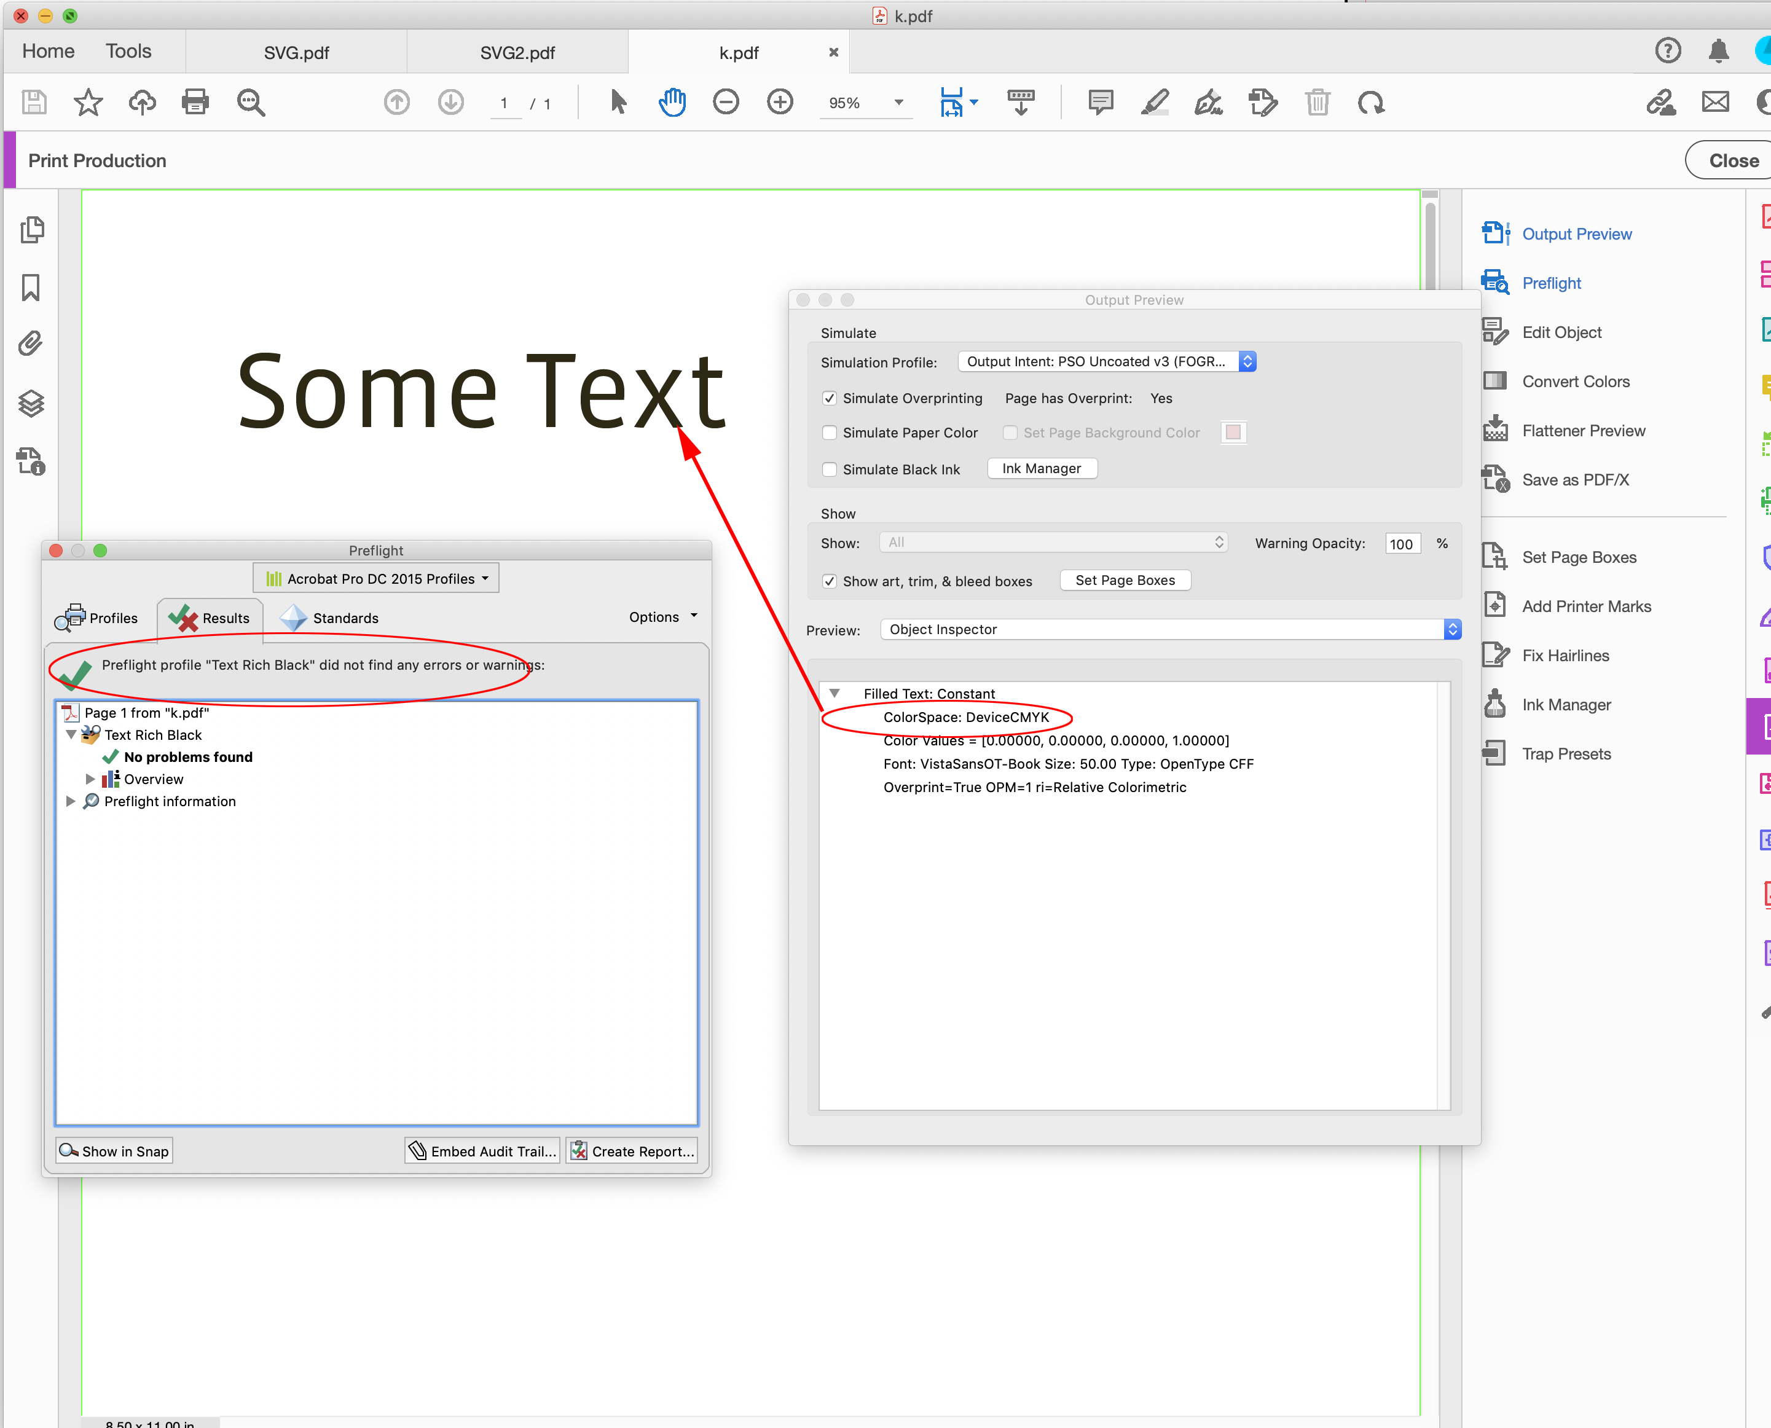Viewport: 1771px width, 1428px height.
Task: Open Ink Manager from the sidebar
Action: pos(1566,704)
